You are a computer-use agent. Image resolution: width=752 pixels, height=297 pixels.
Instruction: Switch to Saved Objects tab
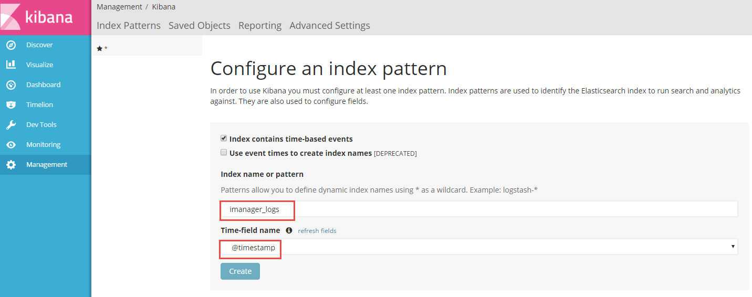coord(199,25)
